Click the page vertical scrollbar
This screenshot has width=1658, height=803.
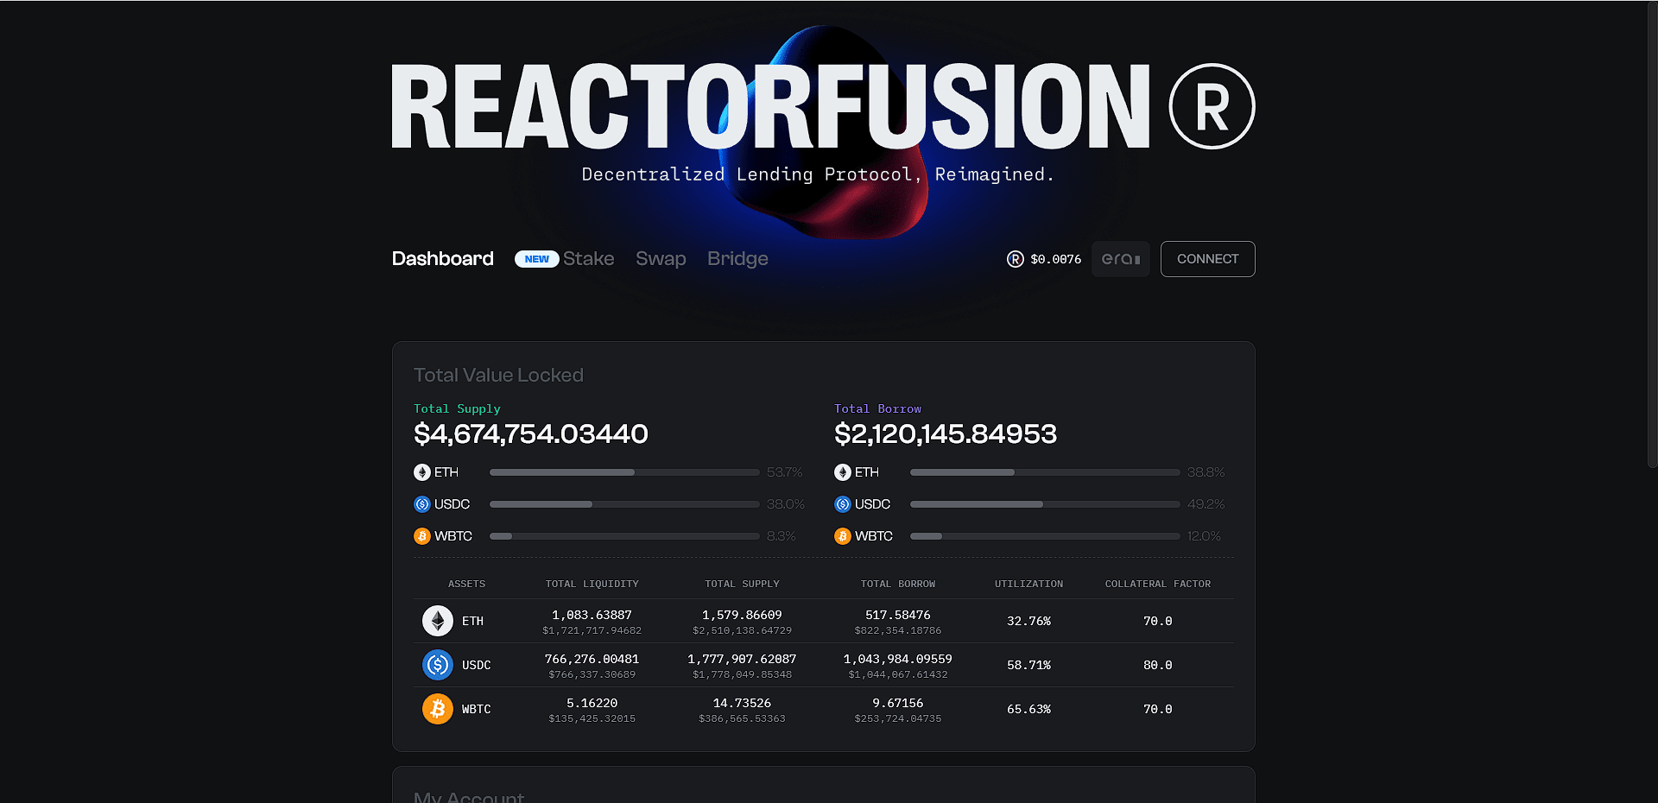1652,235
